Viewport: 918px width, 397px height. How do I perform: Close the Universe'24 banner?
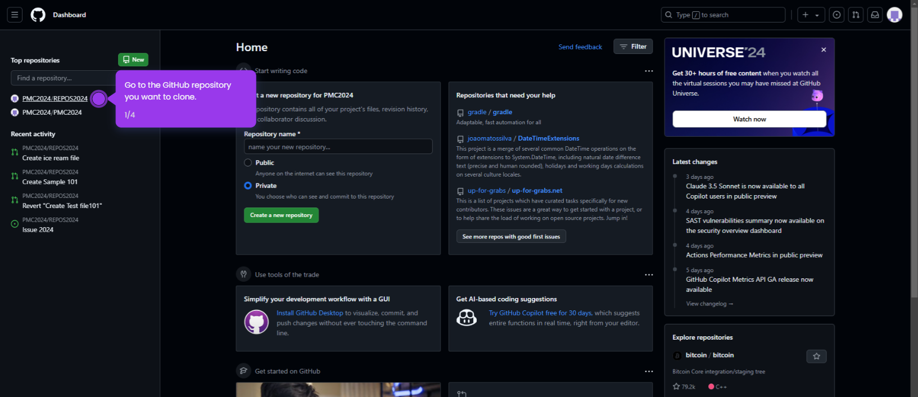click(824, 49)
